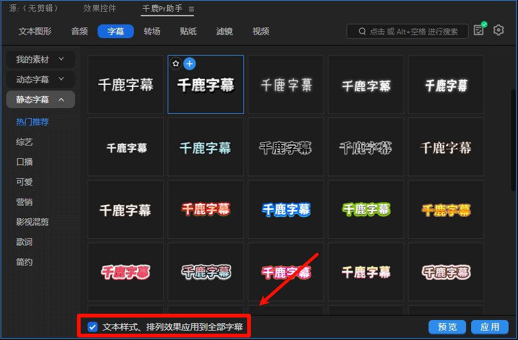Open the 转场 tab
The image size is (518, 340).
(152, 31)
